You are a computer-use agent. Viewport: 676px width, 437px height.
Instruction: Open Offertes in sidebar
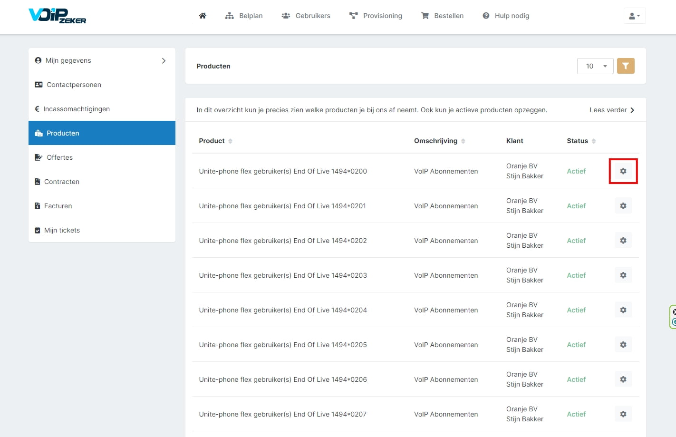click(x=102, y=157)
